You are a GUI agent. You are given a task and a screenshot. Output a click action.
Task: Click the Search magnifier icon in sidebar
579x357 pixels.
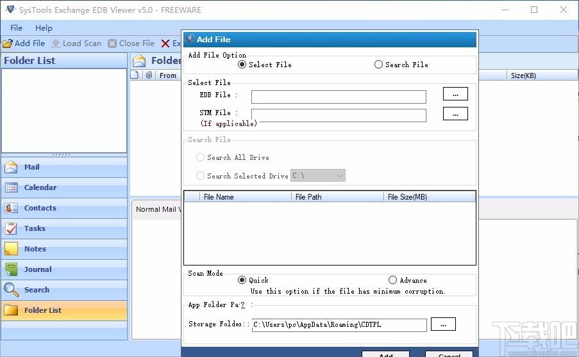11,290
